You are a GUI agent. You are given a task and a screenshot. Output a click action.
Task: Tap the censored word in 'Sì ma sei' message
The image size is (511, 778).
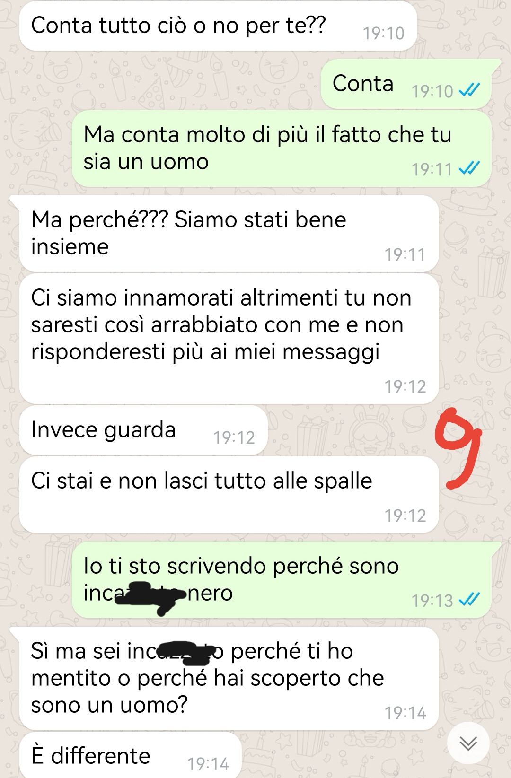[184, 652]
